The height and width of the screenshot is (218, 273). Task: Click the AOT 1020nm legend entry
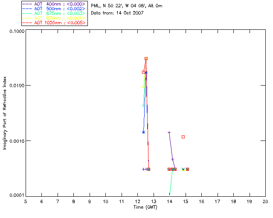pos(54,23)
